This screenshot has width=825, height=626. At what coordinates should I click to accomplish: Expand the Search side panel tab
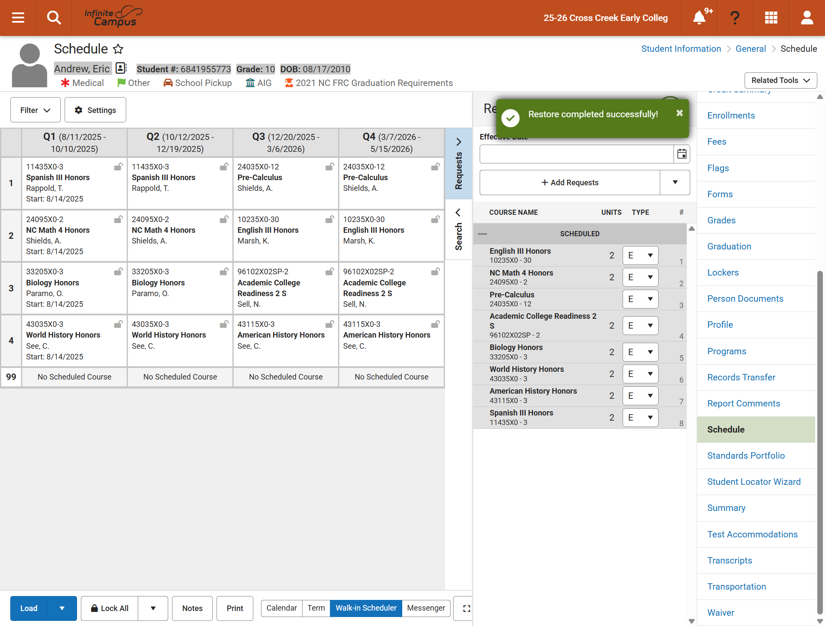[x=458, y=230]
